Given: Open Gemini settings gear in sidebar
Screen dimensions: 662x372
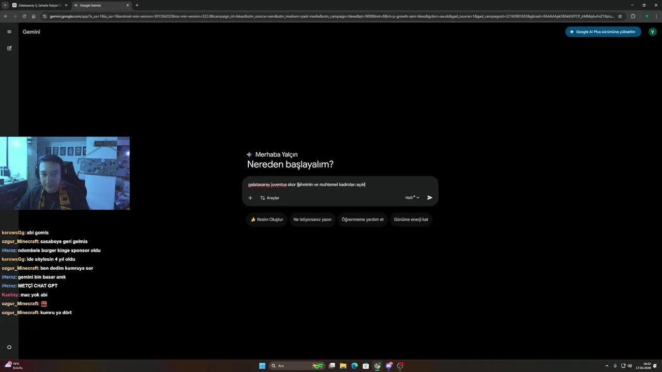Looking at the screenshot, I should [x=9, y=347].
